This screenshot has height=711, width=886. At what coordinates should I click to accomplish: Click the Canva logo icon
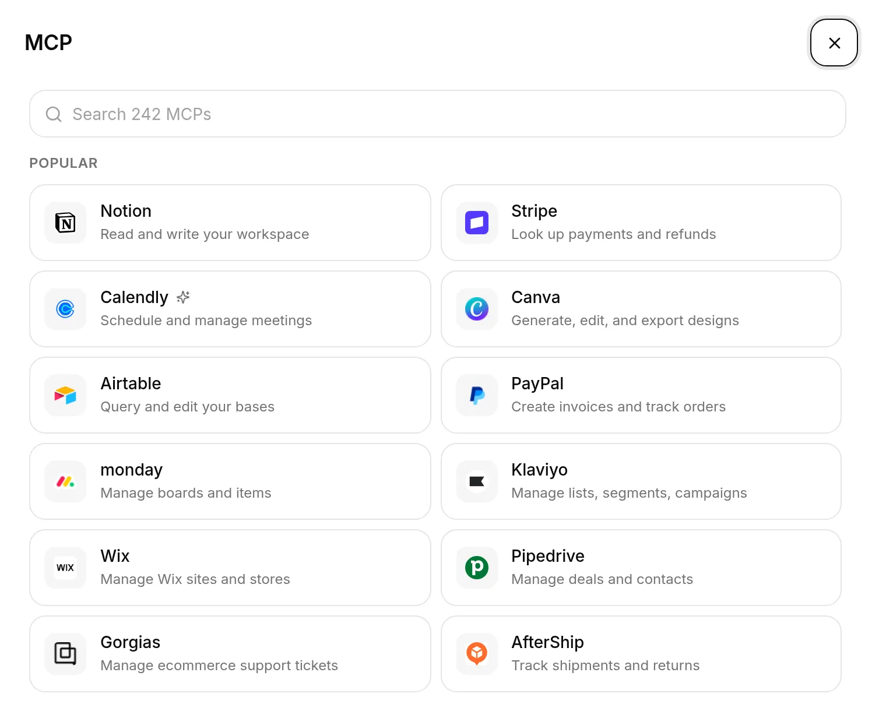[x=477, y=309]
